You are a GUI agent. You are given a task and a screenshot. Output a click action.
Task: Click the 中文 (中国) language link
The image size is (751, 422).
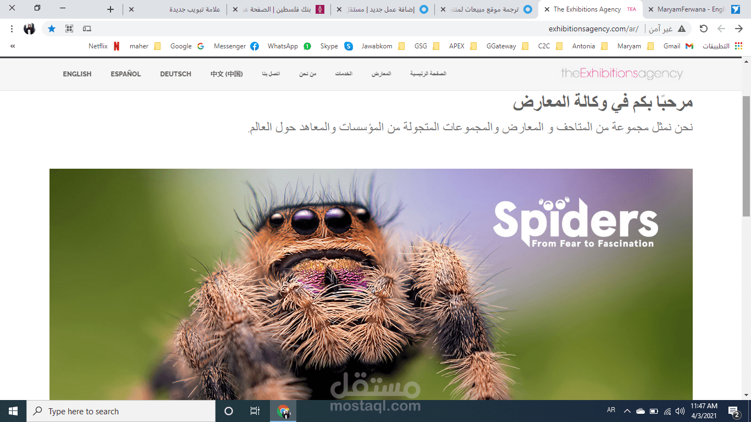point(227,74)
